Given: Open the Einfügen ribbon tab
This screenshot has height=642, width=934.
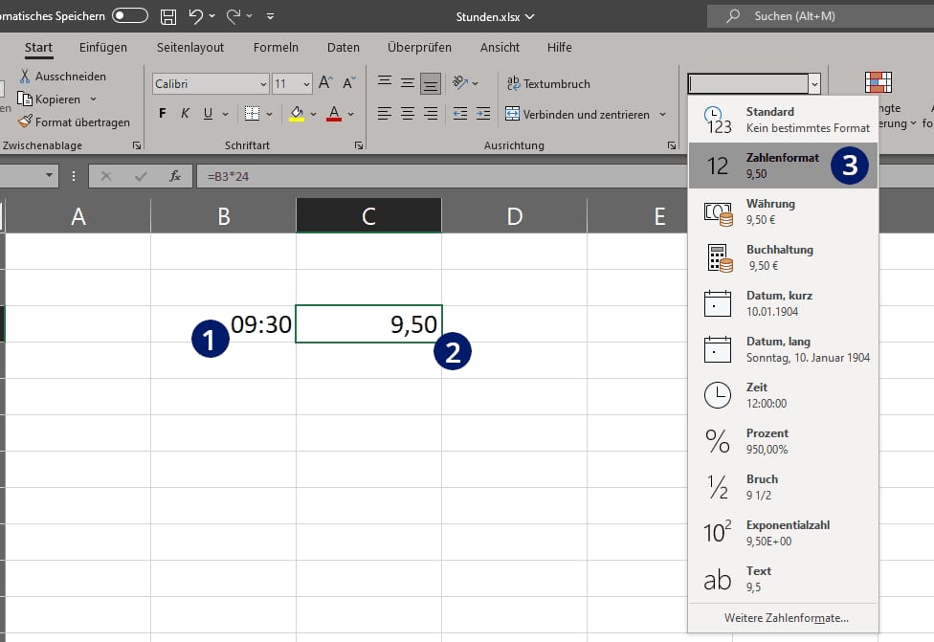Looking at the screenshot, I should tap(103, 48).
